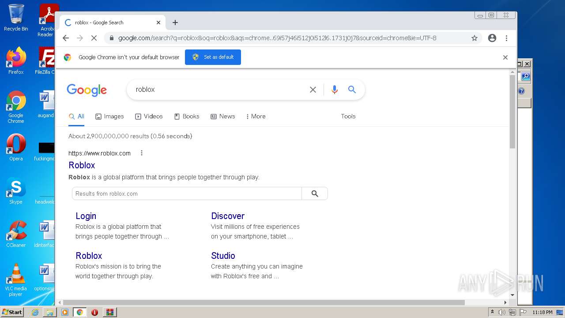Start voice search with the microphone icon

335,90
